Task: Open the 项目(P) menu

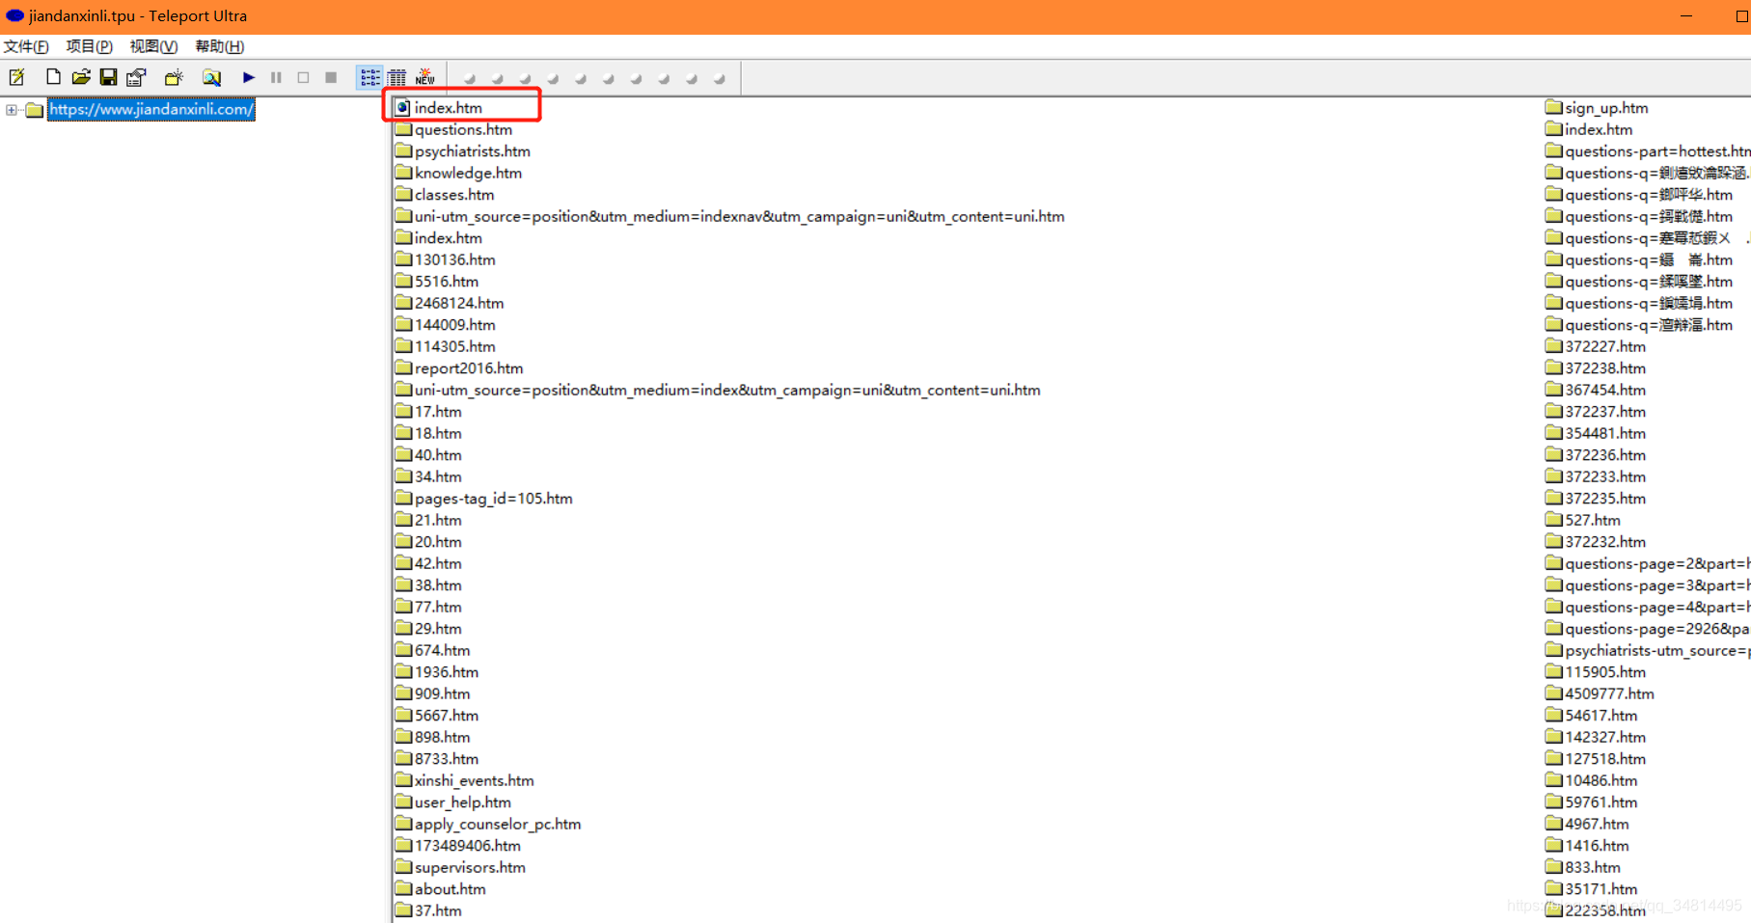Action: [x=89, y=46]
